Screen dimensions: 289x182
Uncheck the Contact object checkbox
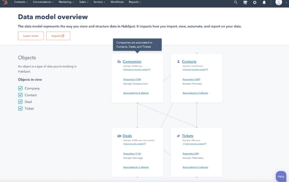[x=20, y=95]
